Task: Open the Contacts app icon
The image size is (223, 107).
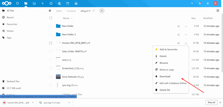Action: pos(59,3)
